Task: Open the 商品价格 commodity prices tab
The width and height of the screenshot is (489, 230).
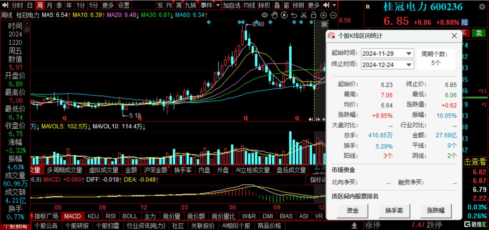Action: [269, 225]
